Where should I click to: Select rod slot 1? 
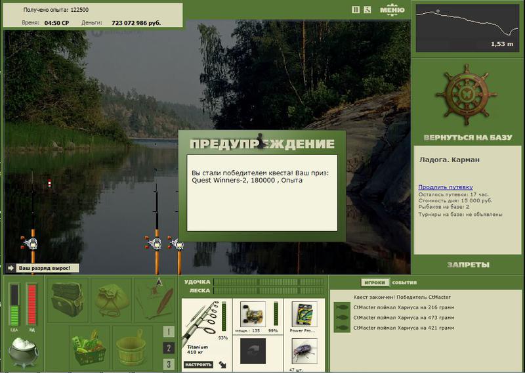pyautogui.click(x=169, y=332)
